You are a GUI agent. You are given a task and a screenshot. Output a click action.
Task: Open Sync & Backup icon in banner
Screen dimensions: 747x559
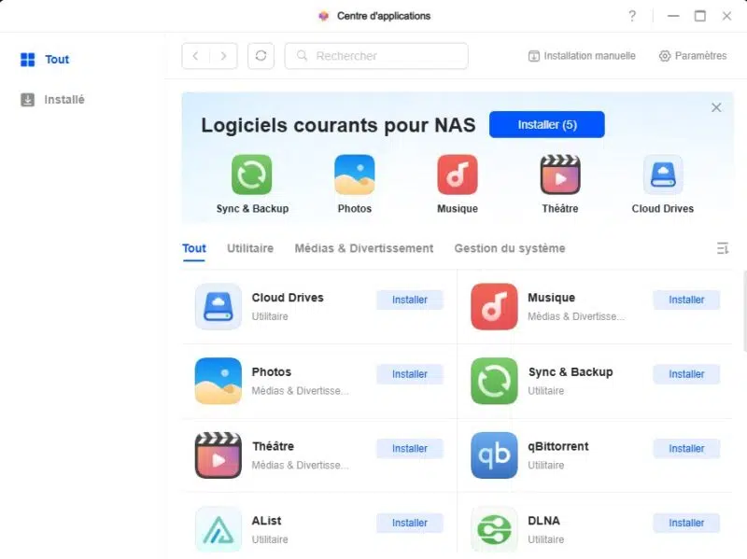click(x=251, y=175)
